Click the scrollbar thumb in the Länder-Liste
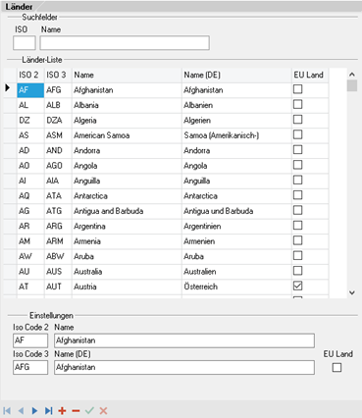This screenshot has width=362, height=418. (x=352, y=85)
